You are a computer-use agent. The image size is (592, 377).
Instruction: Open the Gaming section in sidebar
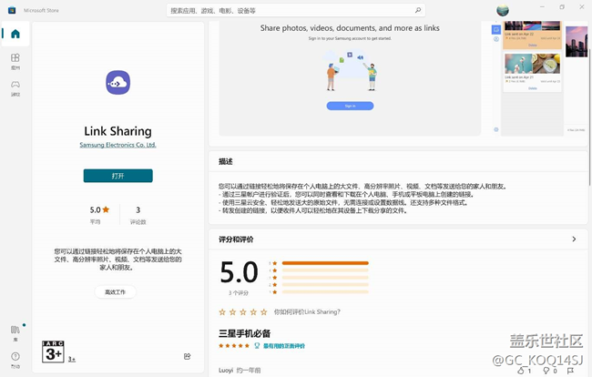coord(15,88)
